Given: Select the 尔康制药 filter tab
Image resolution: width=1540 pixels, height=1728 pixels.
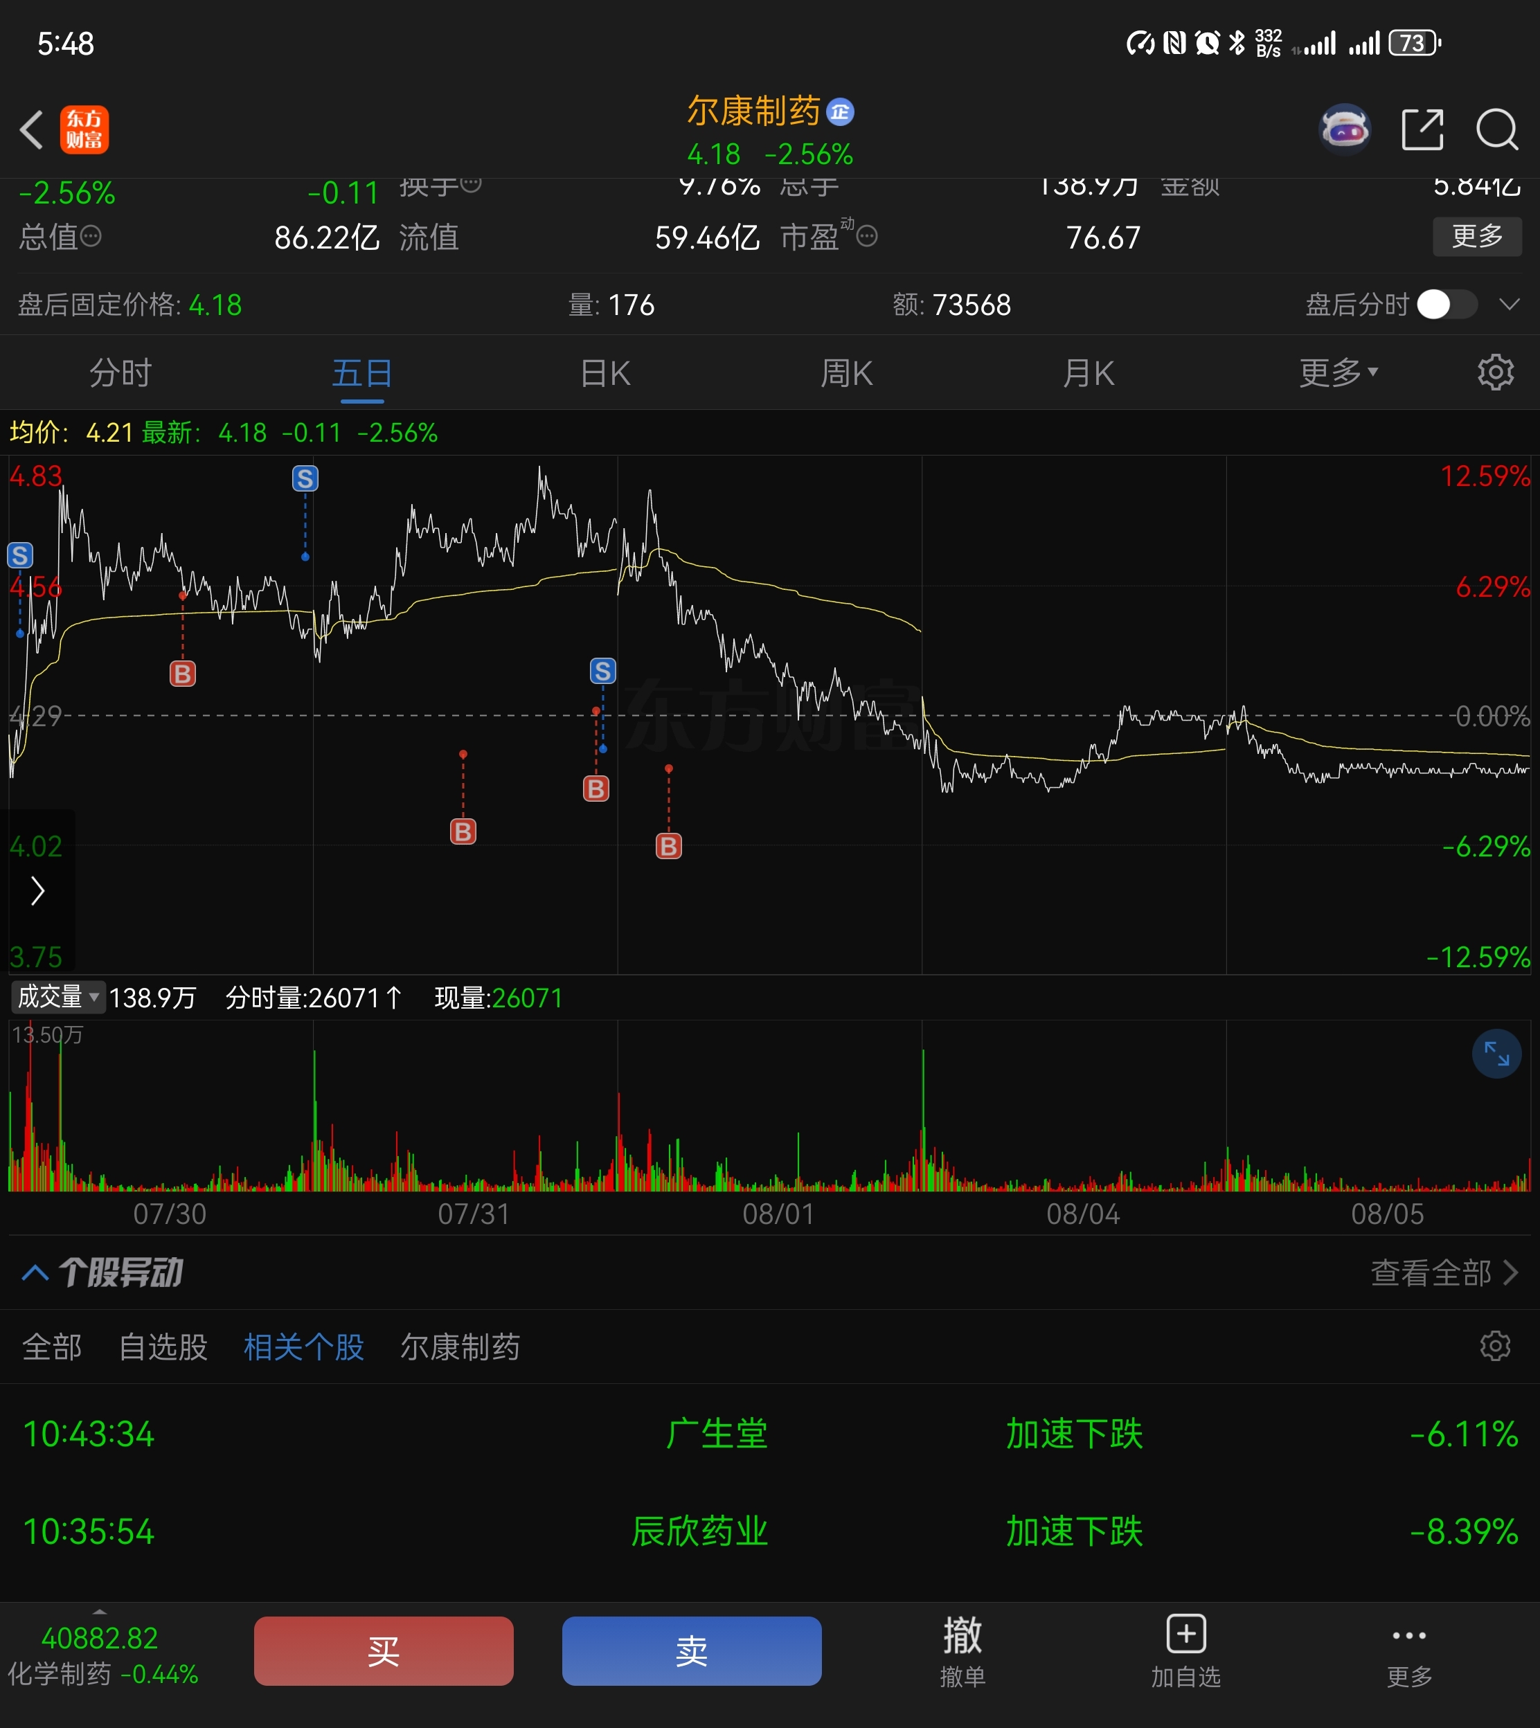Looking at the screenshot, I should tap(460, 1347).
